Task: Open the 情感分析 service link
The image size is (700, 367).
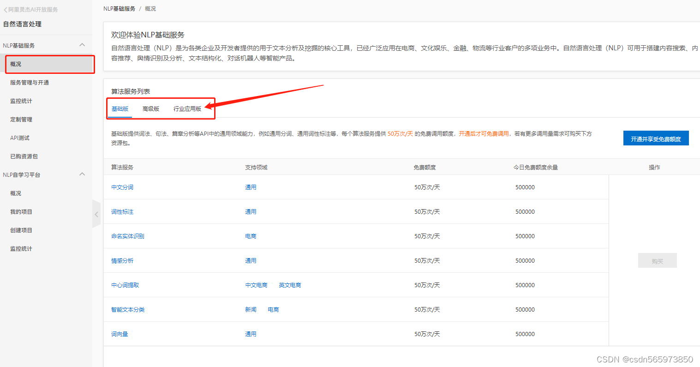Action: pos(122,260)
